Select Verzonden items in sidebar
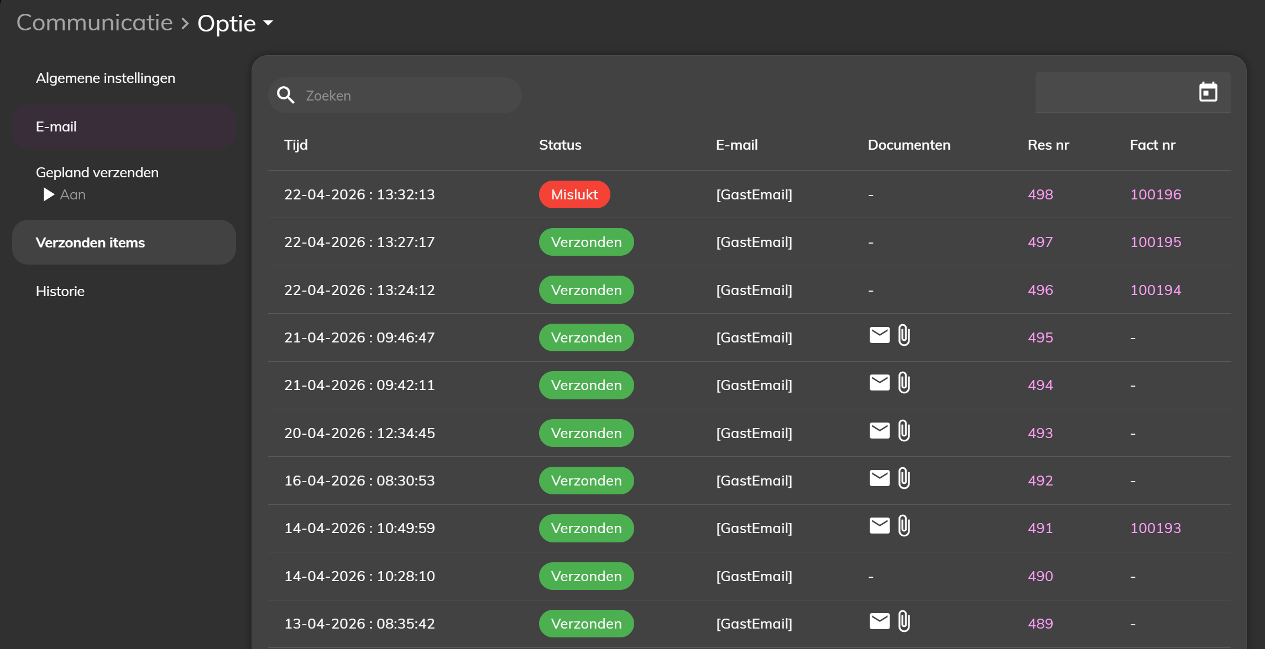The image size is (1265, 649). pos(124,242)
